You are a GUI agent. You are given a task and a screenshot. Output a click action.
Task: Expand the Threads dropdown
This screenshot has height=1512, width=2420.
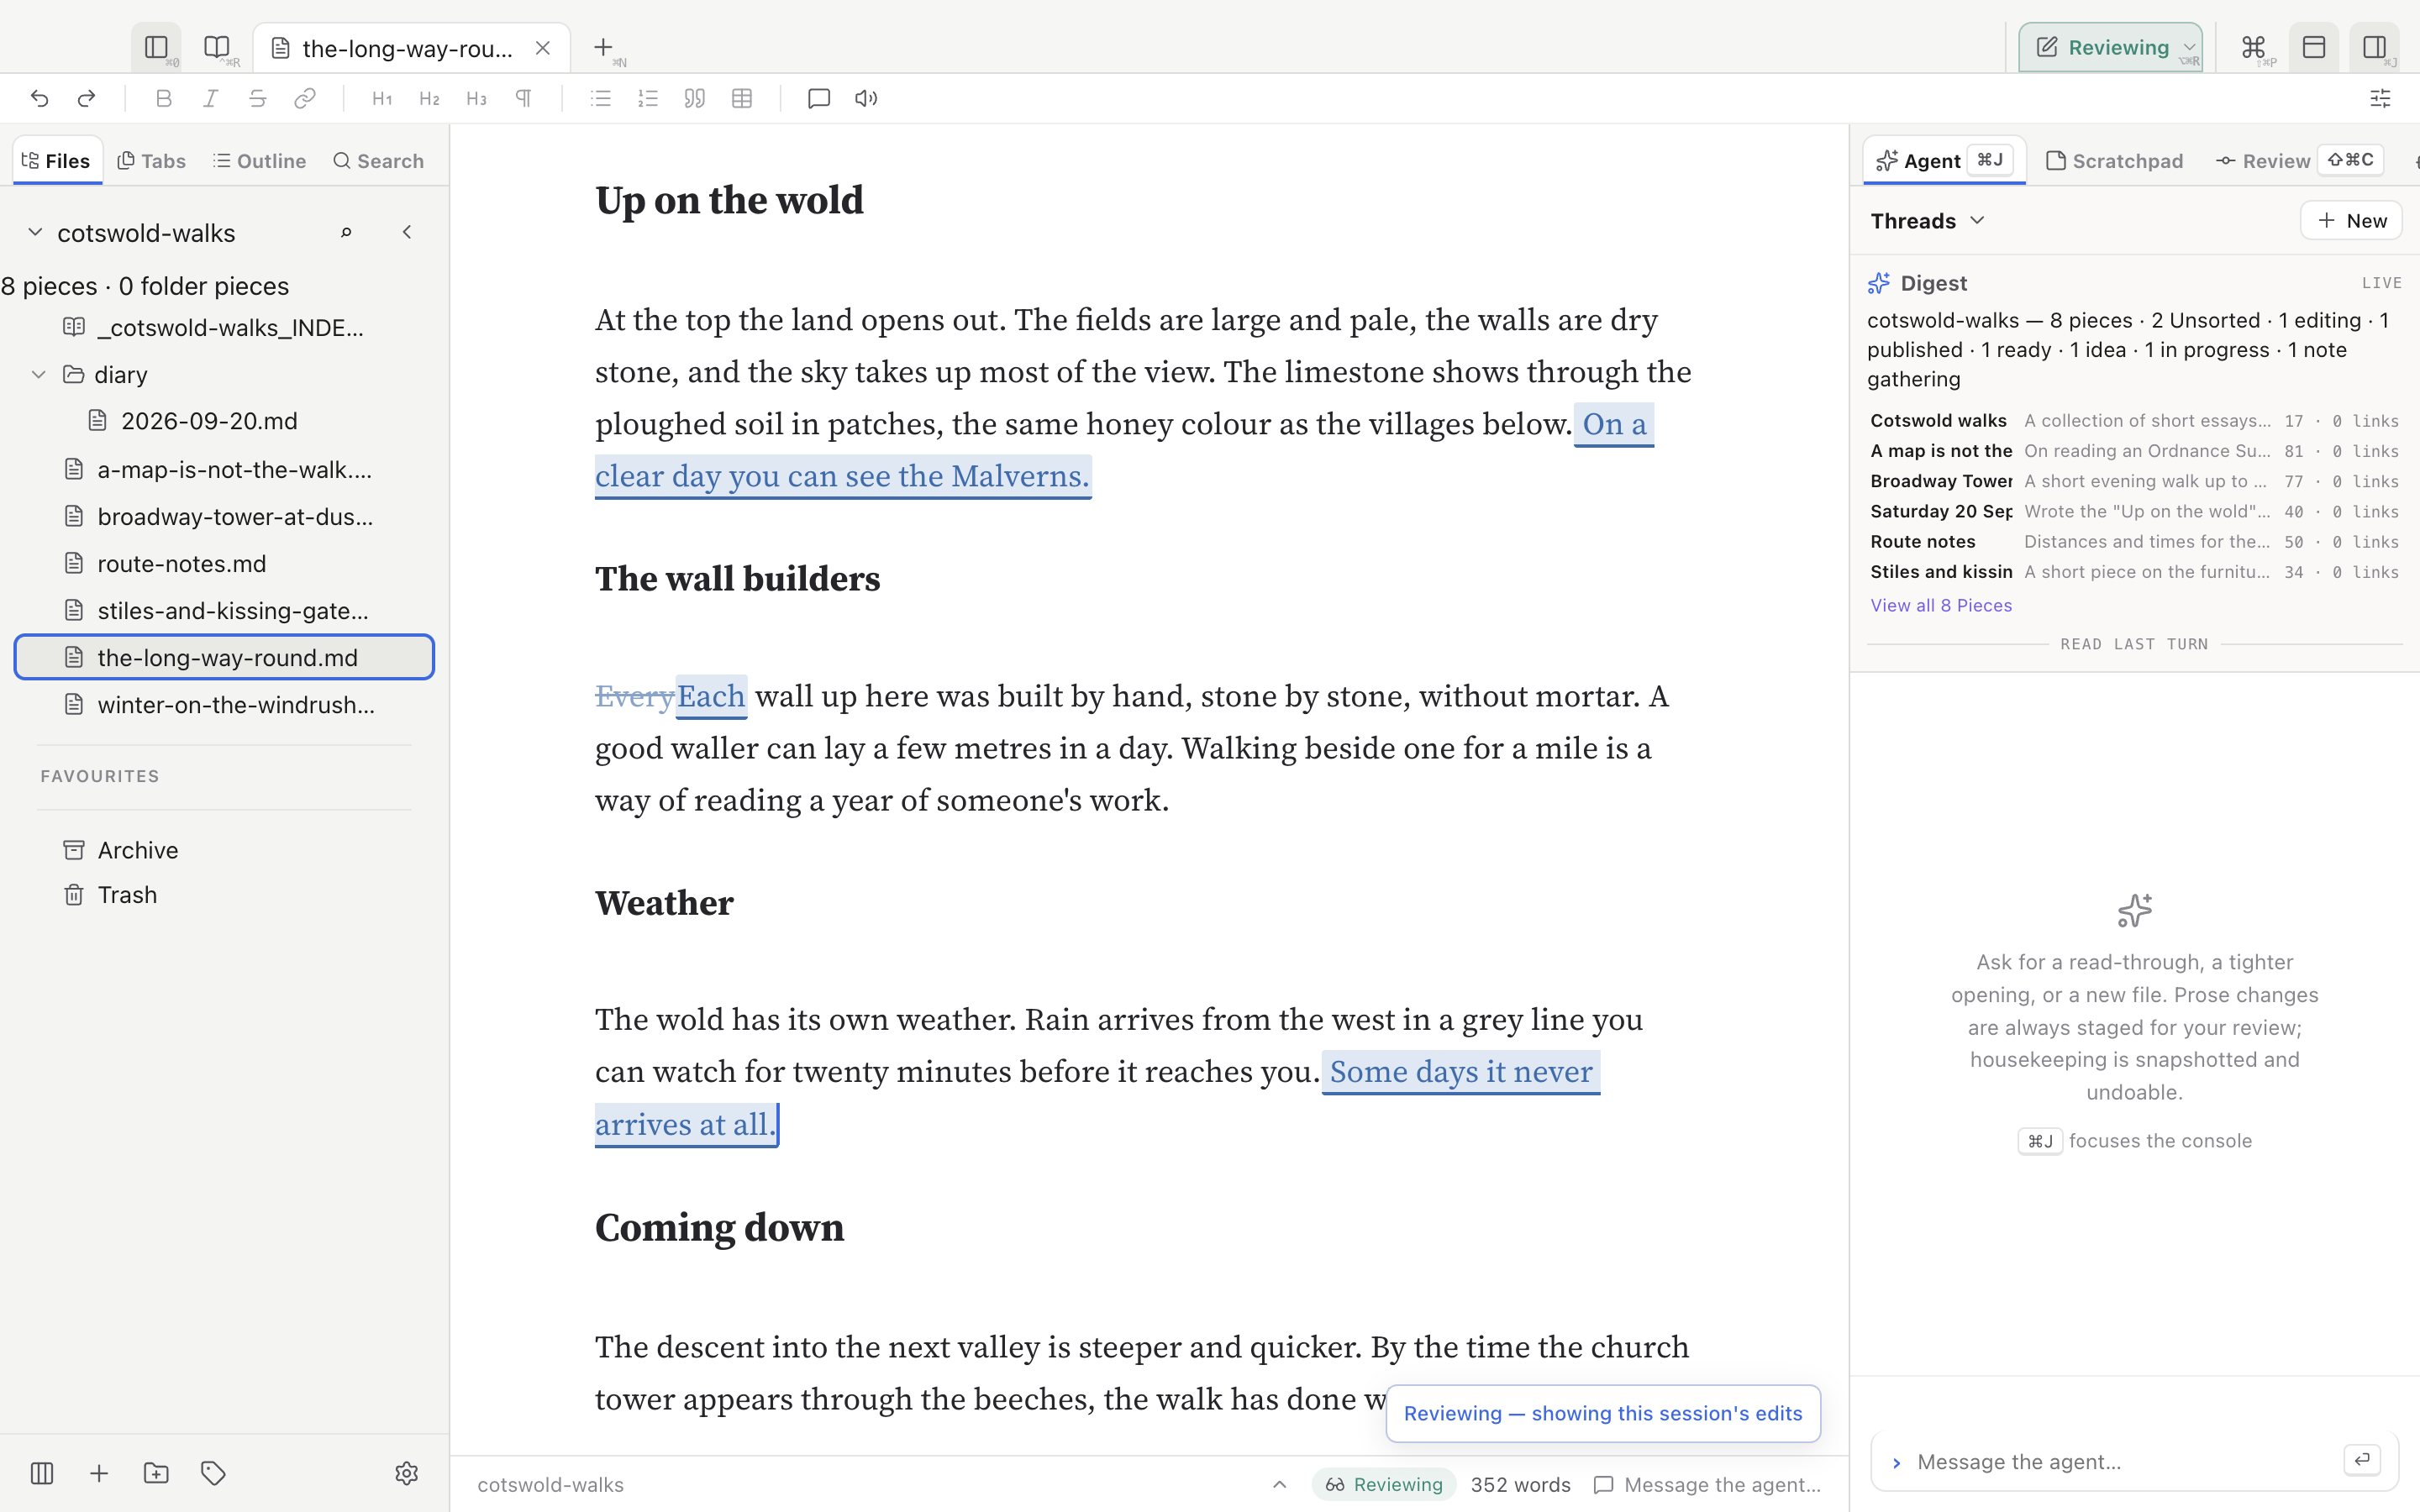pyautogui.click(x=1927, y=220)
